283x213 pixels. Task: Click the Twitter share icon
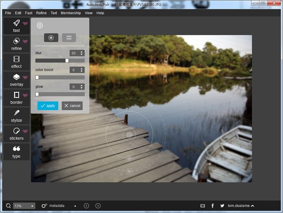[222, 206]
